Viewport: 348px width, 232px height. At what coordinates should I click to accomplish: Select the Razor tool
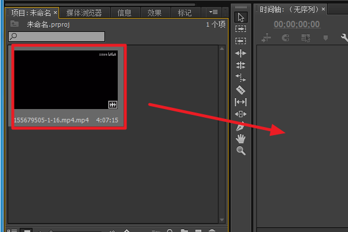(x=241, y=90)
